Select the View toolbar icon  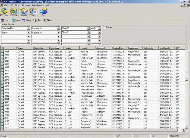click(33, 13)
